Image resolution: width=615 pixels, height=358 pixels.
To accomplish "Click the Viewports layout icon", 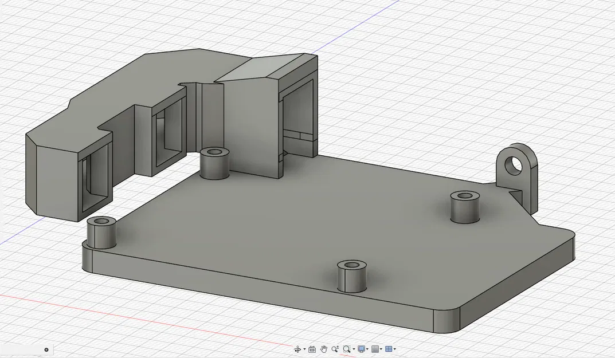I will click(389, 349).
